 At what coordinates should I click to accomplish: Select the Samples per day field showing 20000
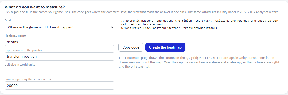coord(59,86)
